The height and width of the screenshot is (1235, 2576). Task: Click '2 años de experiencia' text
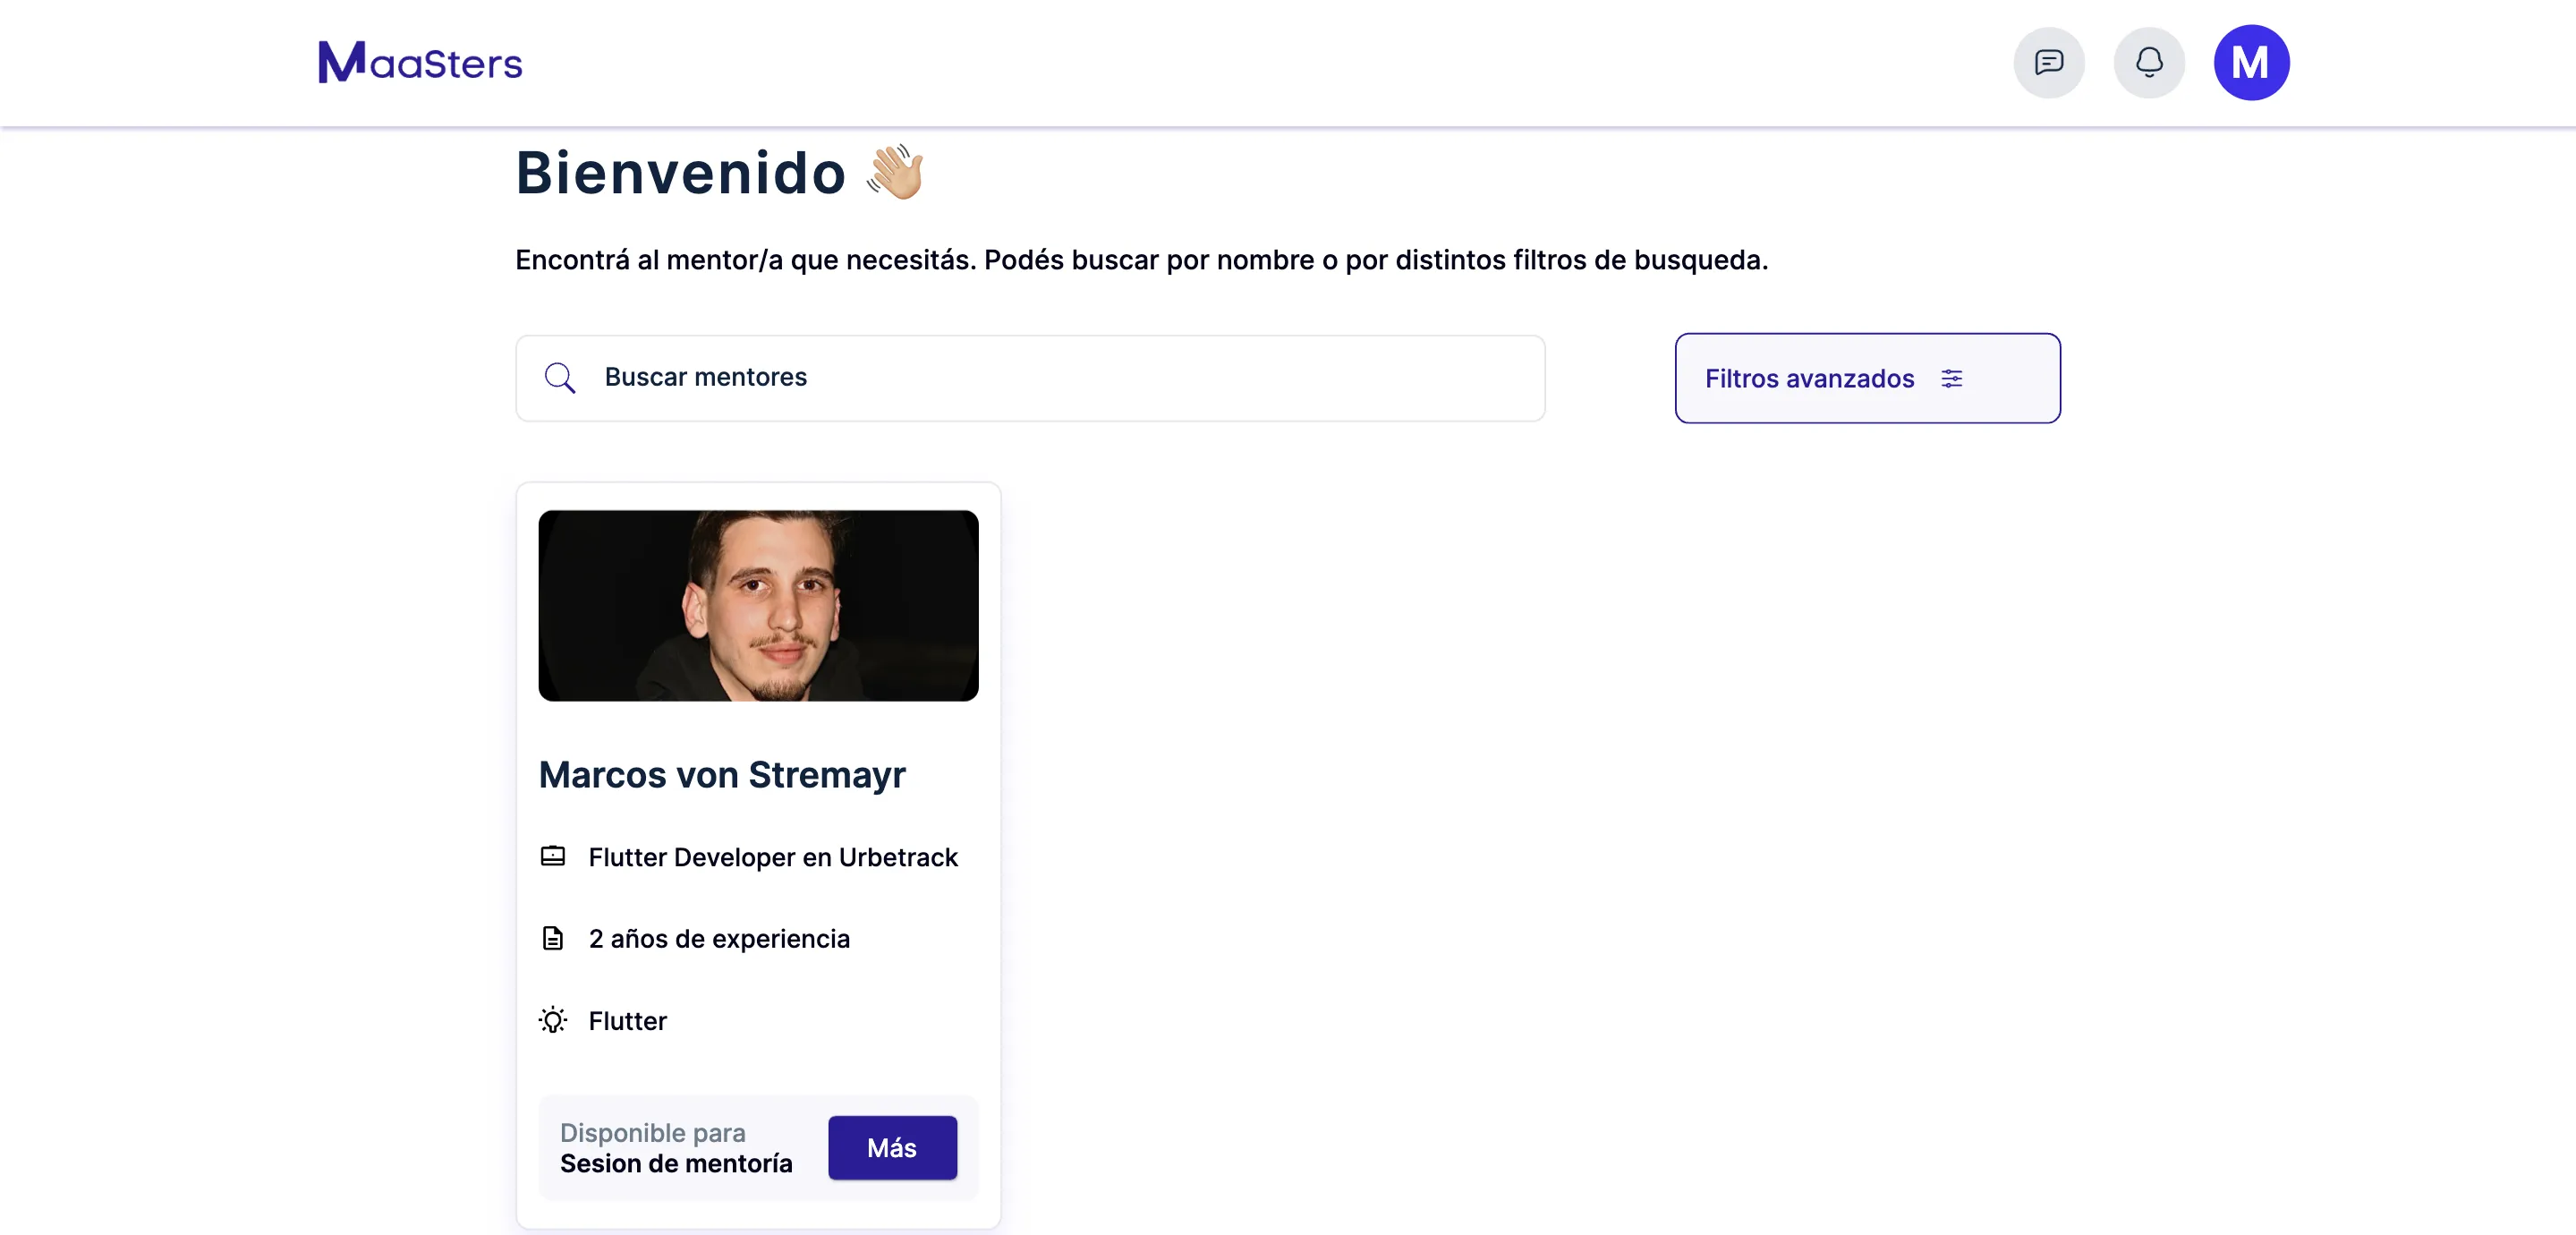[x=719, y=939]
